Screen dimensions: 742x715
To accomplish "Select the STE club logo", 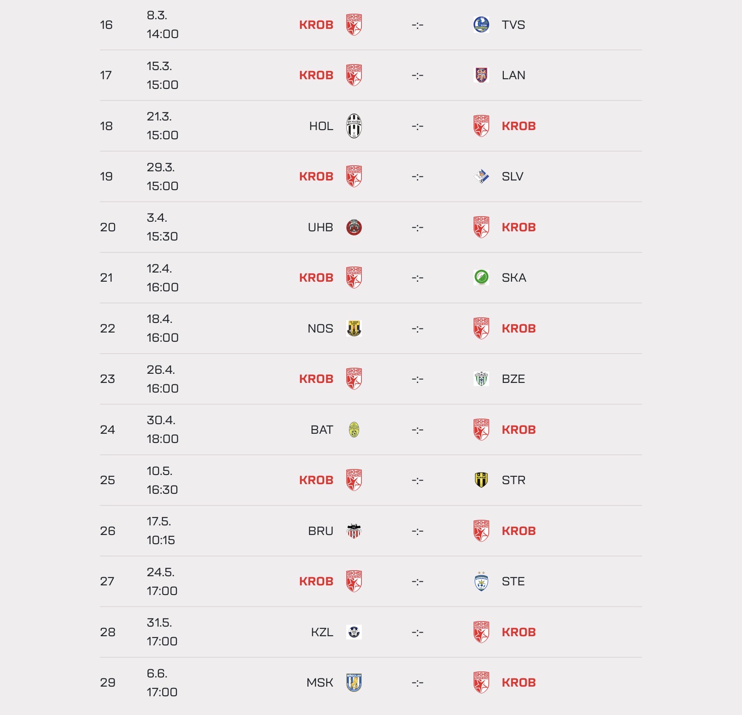I will pyautogui.click(x=481, y=581).
